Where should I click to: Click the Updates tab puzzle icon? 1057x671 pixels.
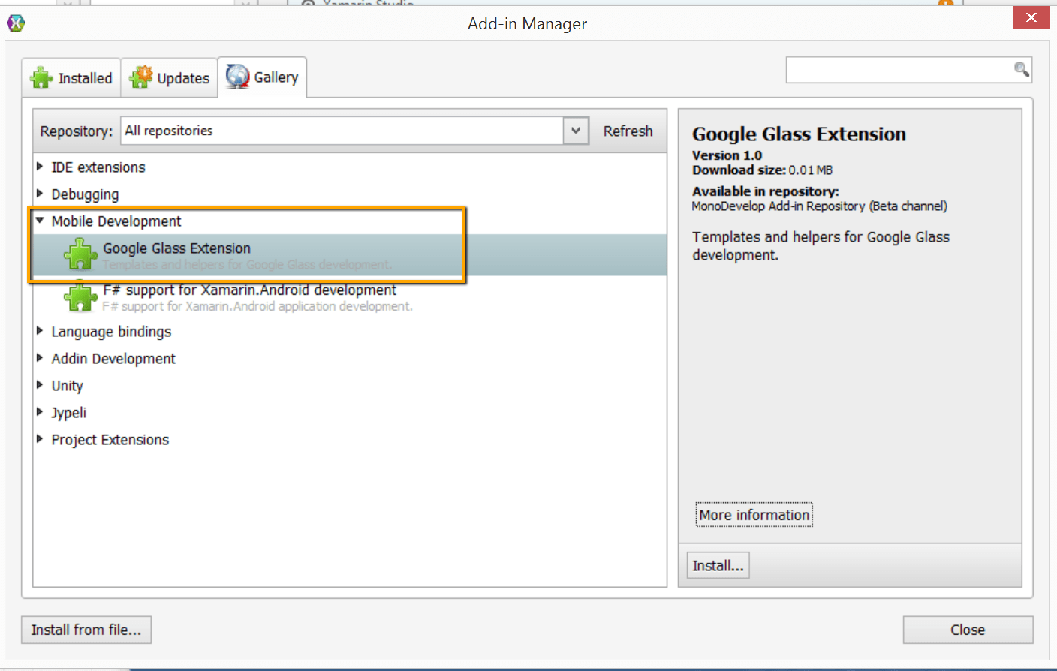[140, 77]
